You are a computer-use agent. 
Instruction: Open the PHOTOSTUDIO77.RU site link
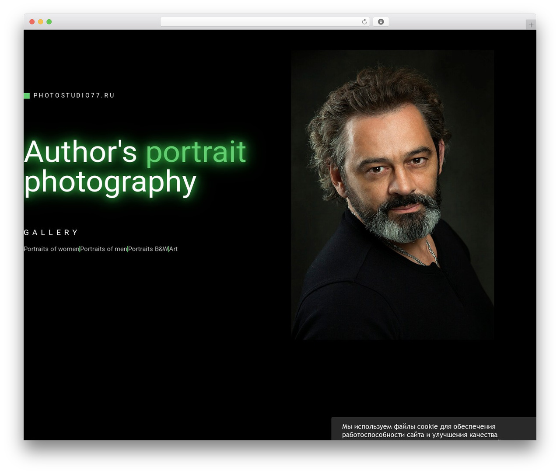coord(74,95)
